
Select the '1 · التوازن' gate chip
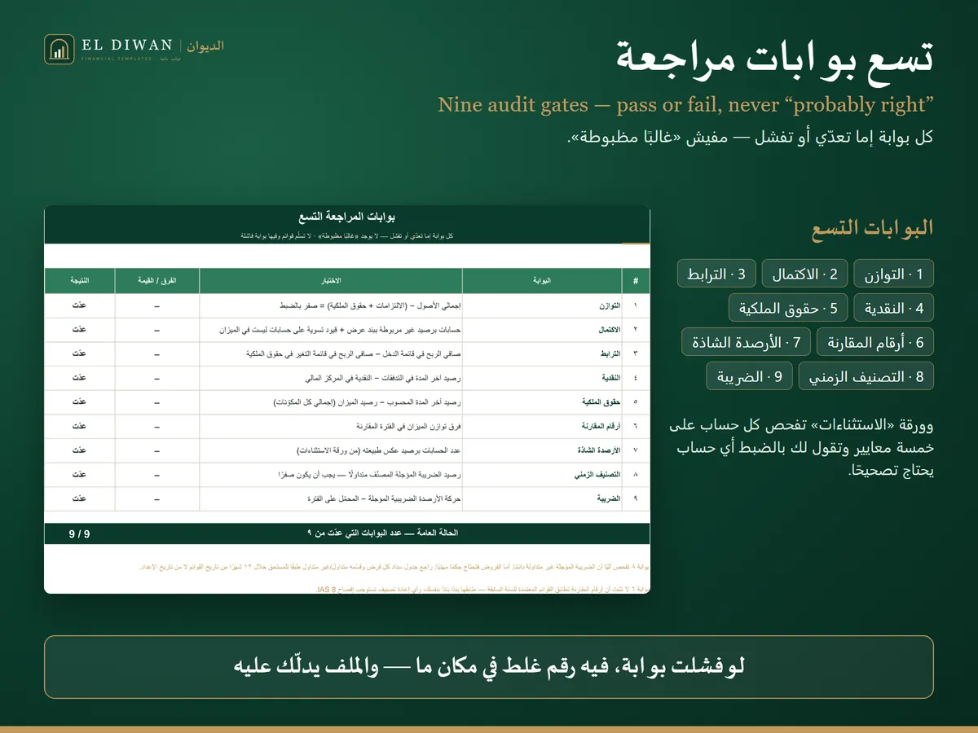pos(894,274)
